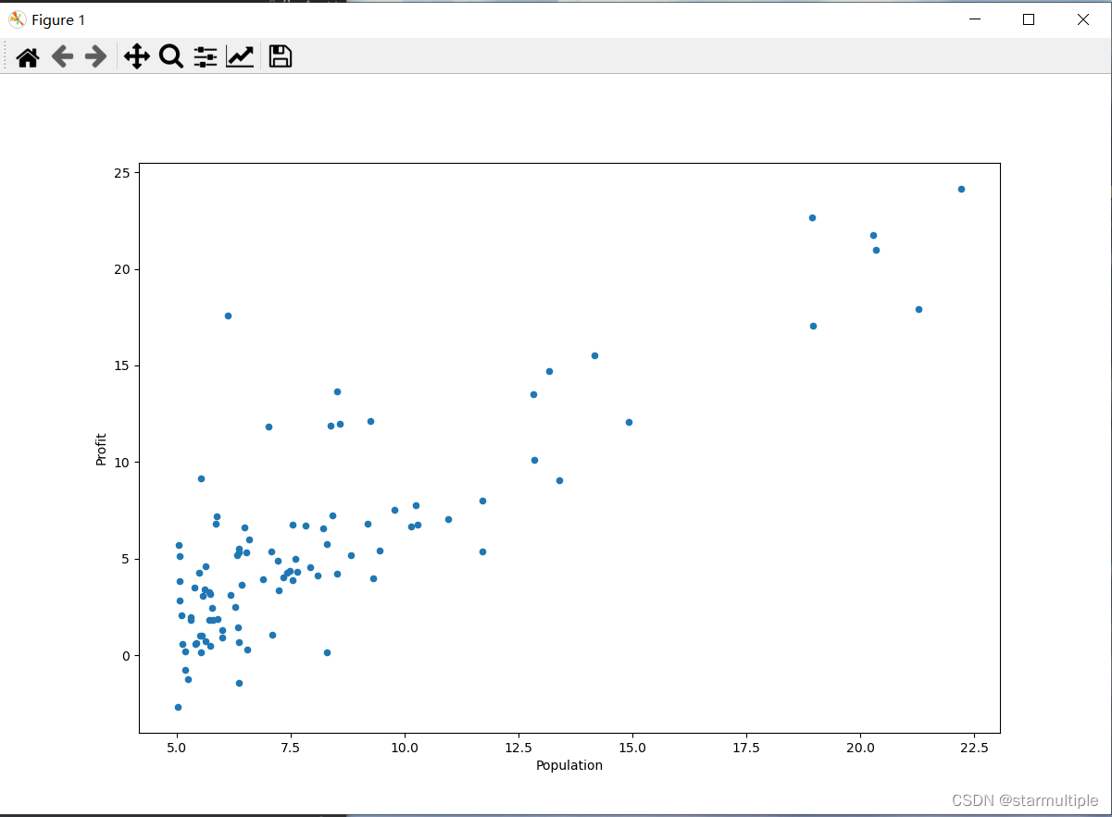Save the figure with the floppy disk icon
Screen dimensions: 1112x817
click(280, 57)
